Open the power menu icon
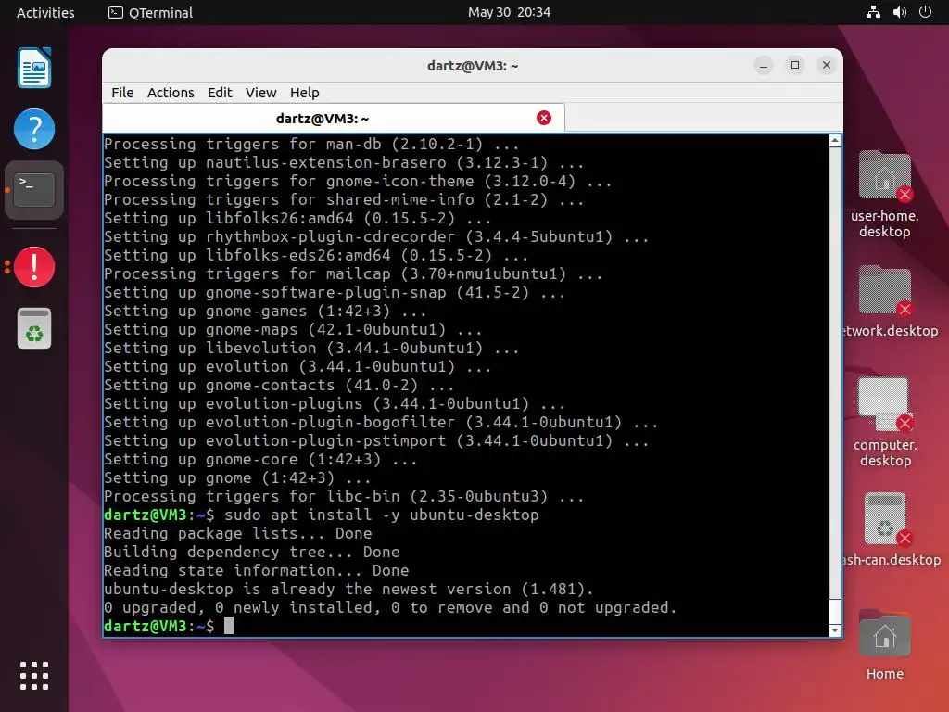The height and width of the screenshot is (712, 949). coord(926,12)
